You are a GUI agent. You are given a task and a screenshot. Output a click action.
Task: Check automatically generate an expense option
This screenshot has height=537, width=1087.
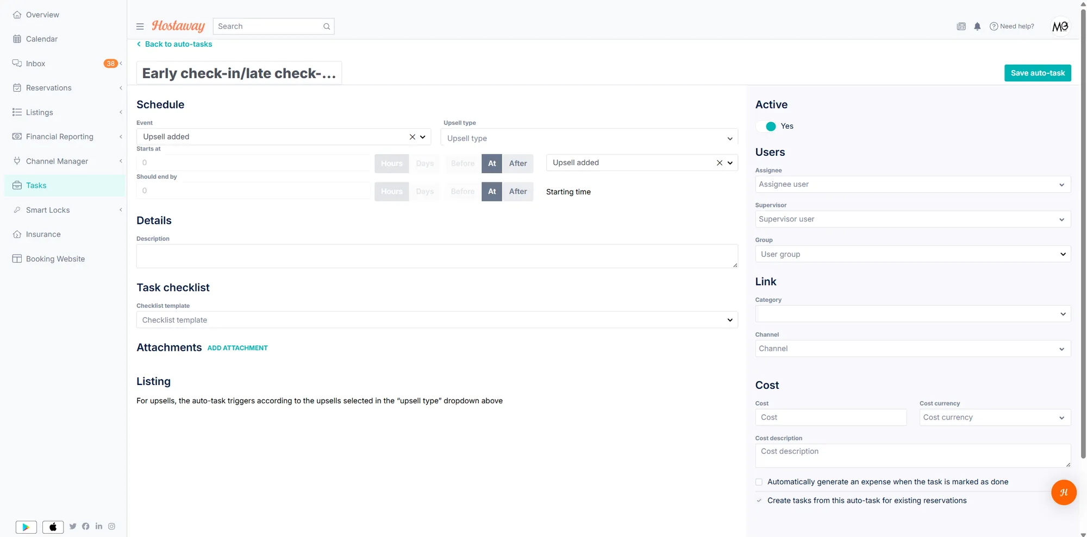tap(759, 482)
